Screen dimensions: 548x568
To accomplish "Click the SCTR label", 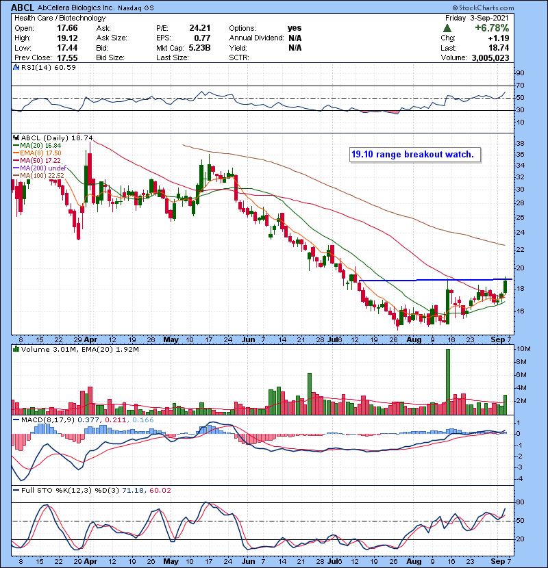I will [239, 57].
